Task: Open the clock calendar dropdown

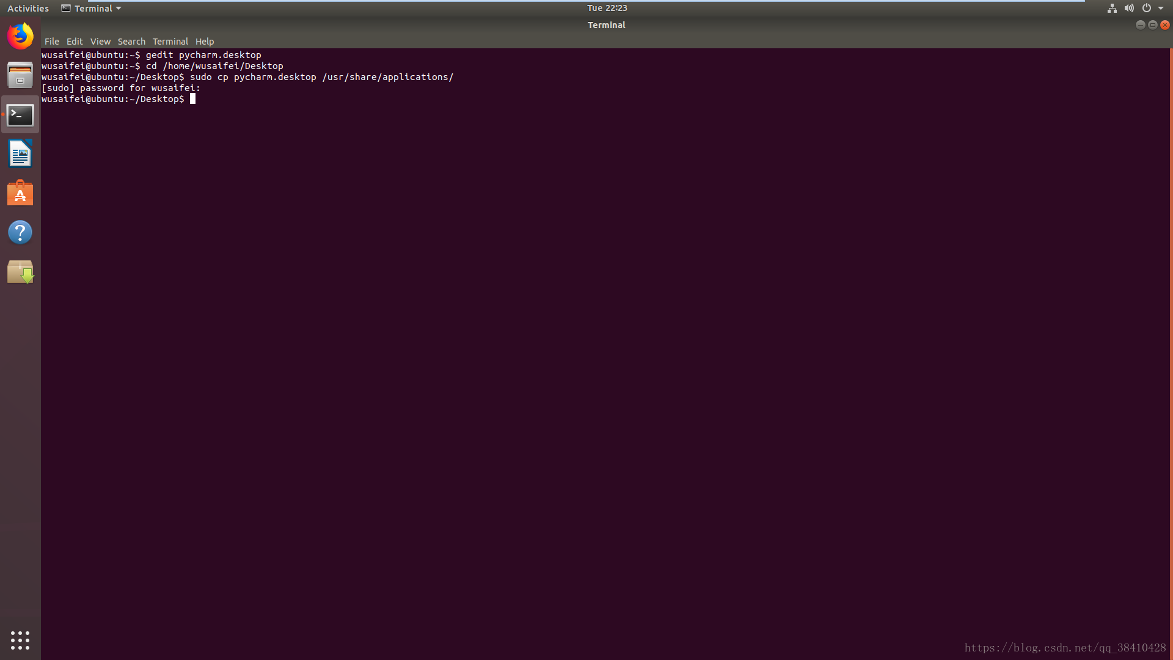Action: (607, 8)
